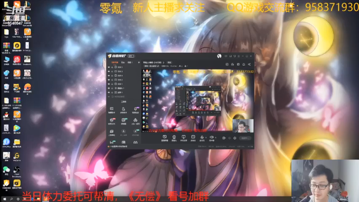Viewport: 359px width, 202px height.
Task: Click the record video icon
Action: click(x=224, y=138)
